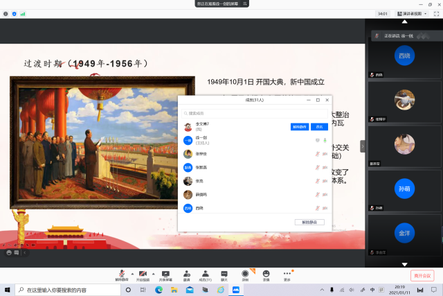Toggle the 成员(31) members panel
Image resolution: width=443 pixels, height=296 pixels.
pyautogui.click(x=205, y=273)
